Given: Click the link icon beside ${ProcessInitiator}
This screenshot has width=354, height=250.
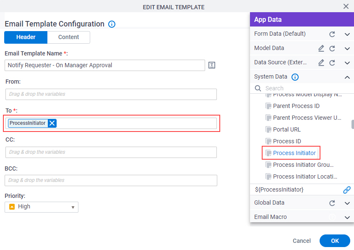Looking at the screenshot, I should 347,189.
